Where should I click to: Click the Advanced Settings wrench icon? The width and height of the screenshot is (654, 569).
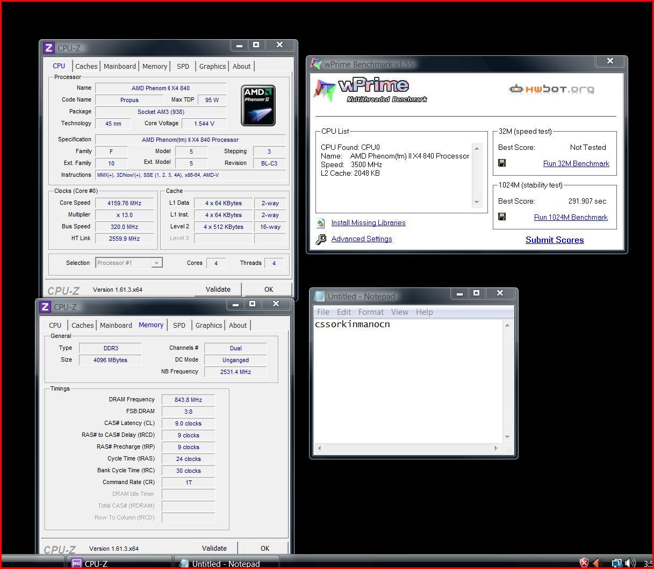321,239
